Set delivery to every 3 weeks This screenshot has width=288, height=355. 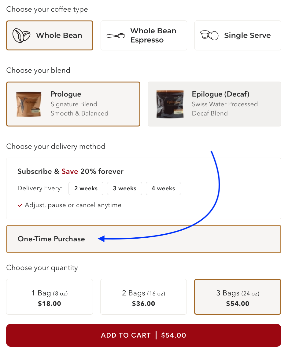click(124, 188)
